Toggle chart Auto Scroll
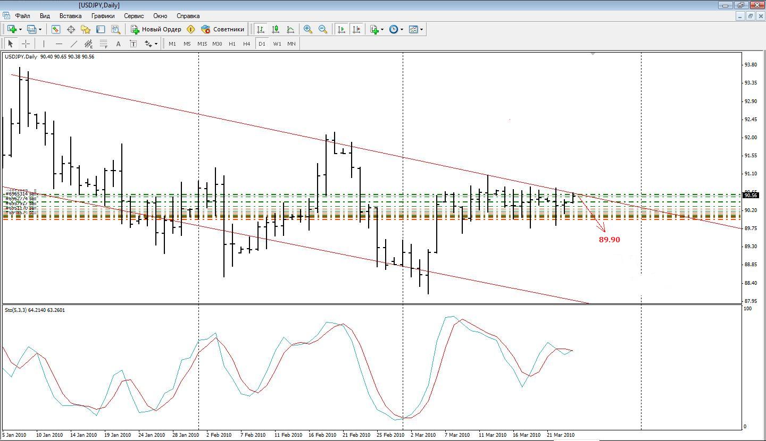 pos(342,29)
